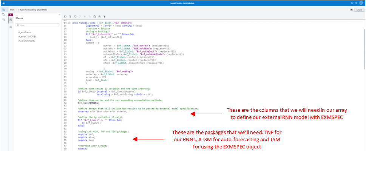Click the save icon beside Close
Screen dimensions: 366x182
click(351, 10)
